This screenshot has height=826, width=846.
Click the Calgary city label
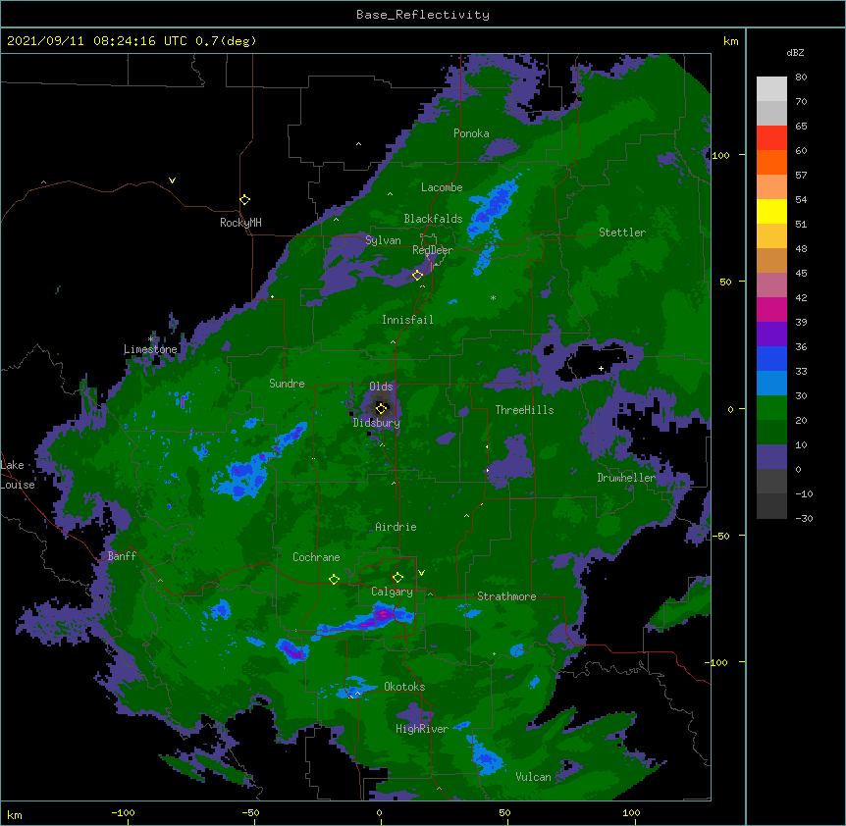(392, 592)
